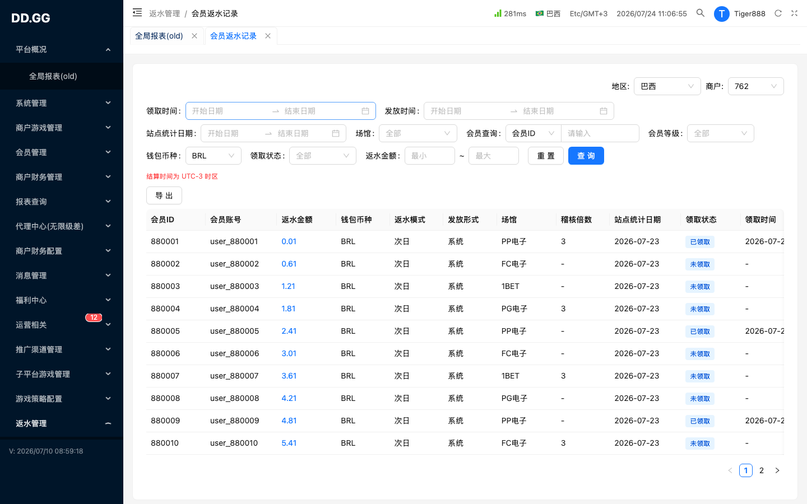Click the 返水金额 最小 input field
The height and width of the screenshot is (504, 807).
[x=430, y=156]
